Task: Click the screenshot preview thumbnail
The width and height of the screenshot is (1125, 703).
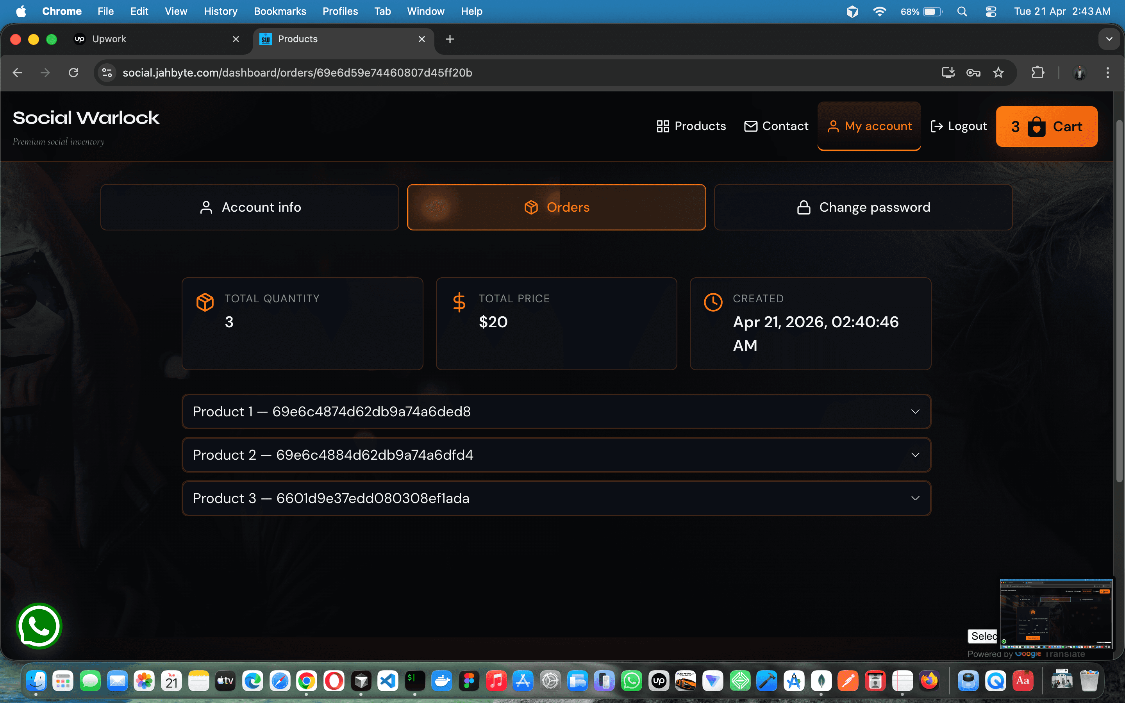Action: coord(1056,614)
